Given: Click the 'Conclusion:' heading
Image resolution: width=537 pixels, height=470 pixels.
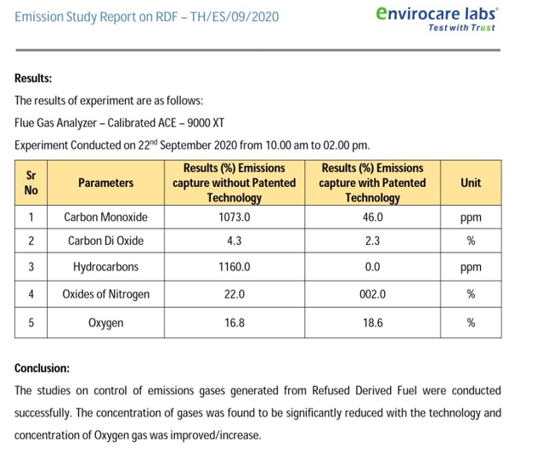Looking at the screenshot, I should (42, 369).
